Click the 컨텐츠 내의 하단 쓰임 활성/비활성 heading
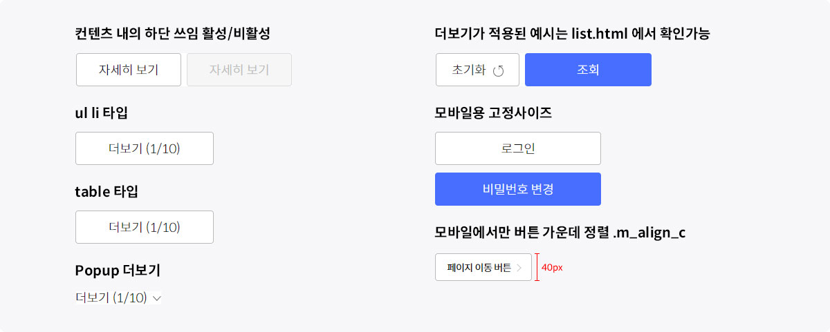830x332 pixels. click(172, 33)
